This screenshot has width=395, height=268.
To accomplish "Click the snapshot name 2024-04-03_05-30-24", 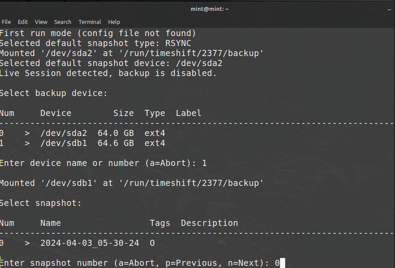I will [89, 243].
